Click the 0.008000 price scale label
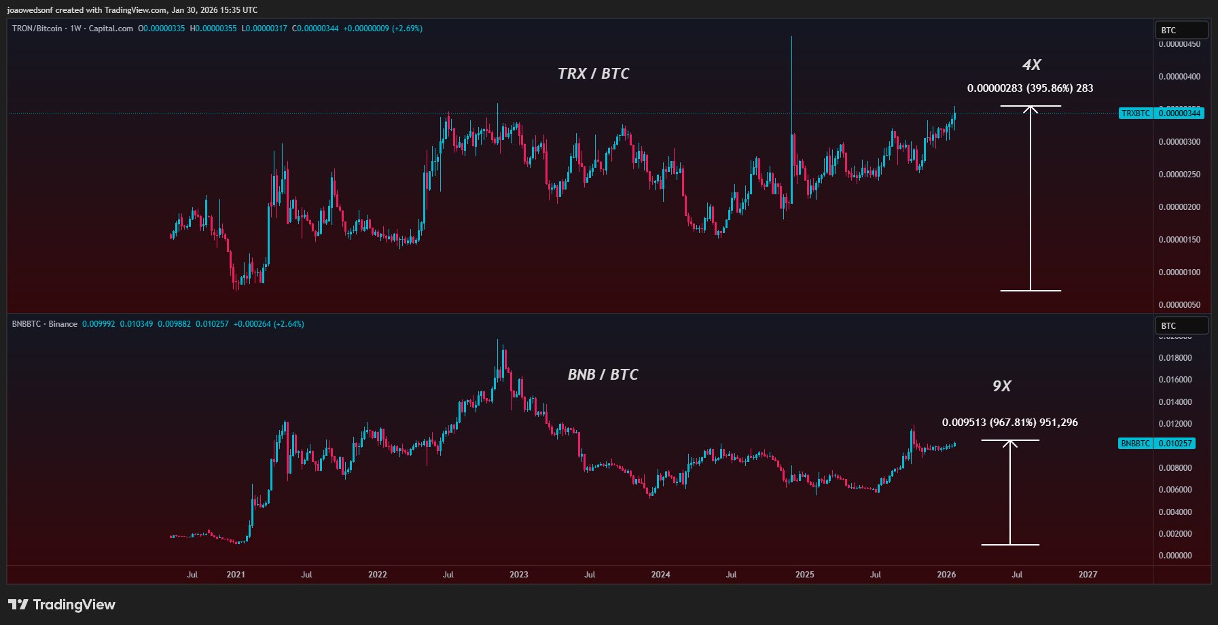Image resolution: width=1218 pixels, height=625 pixels. pyautogui.click(x=1175, y=468)
